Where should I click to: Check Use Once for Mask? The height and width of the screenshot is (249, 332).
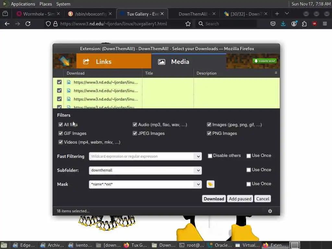click(x=249, y=184)
